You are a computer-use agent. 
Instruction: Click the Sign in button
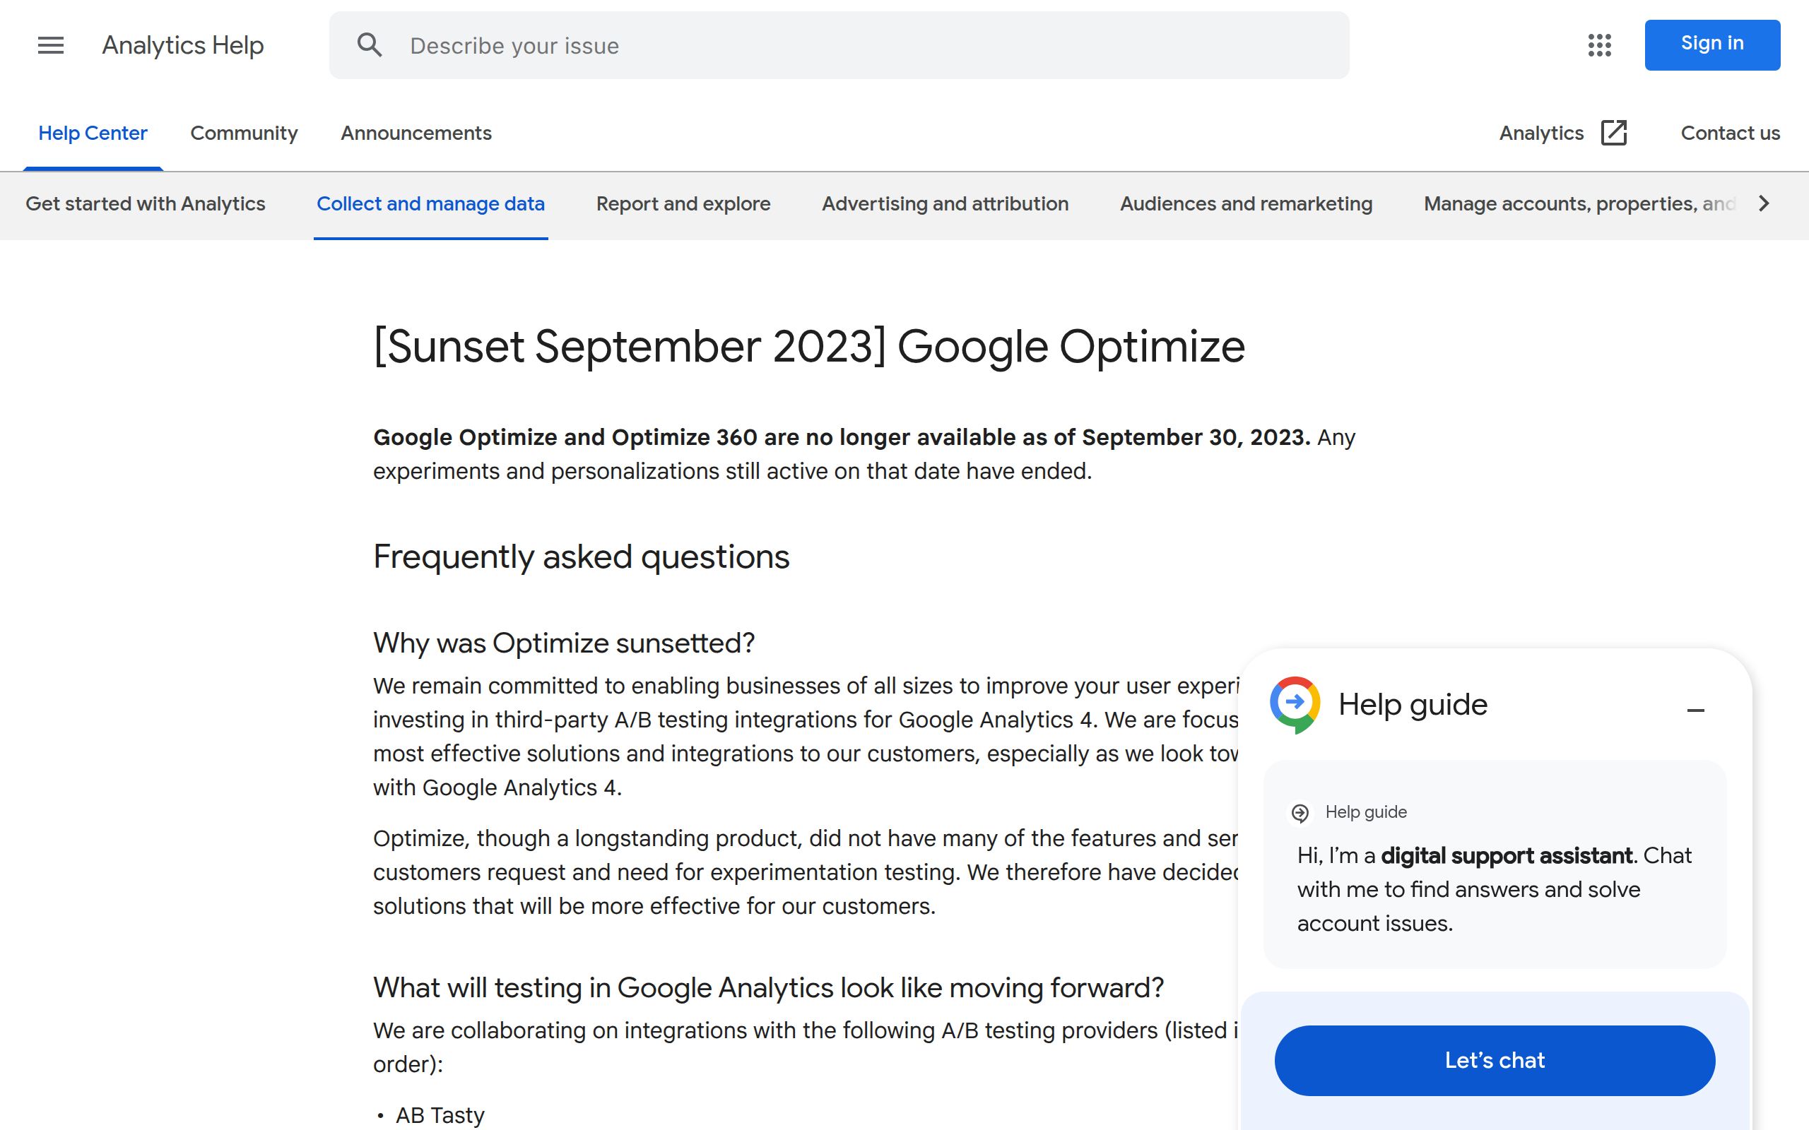click(1711, 44)
